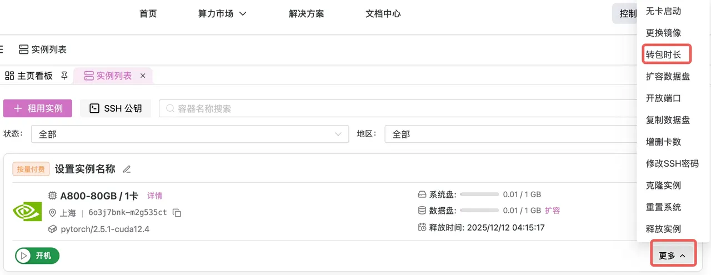Click the plus icon on 租用实例
711x275 pixels.
(x=18, y=108)
